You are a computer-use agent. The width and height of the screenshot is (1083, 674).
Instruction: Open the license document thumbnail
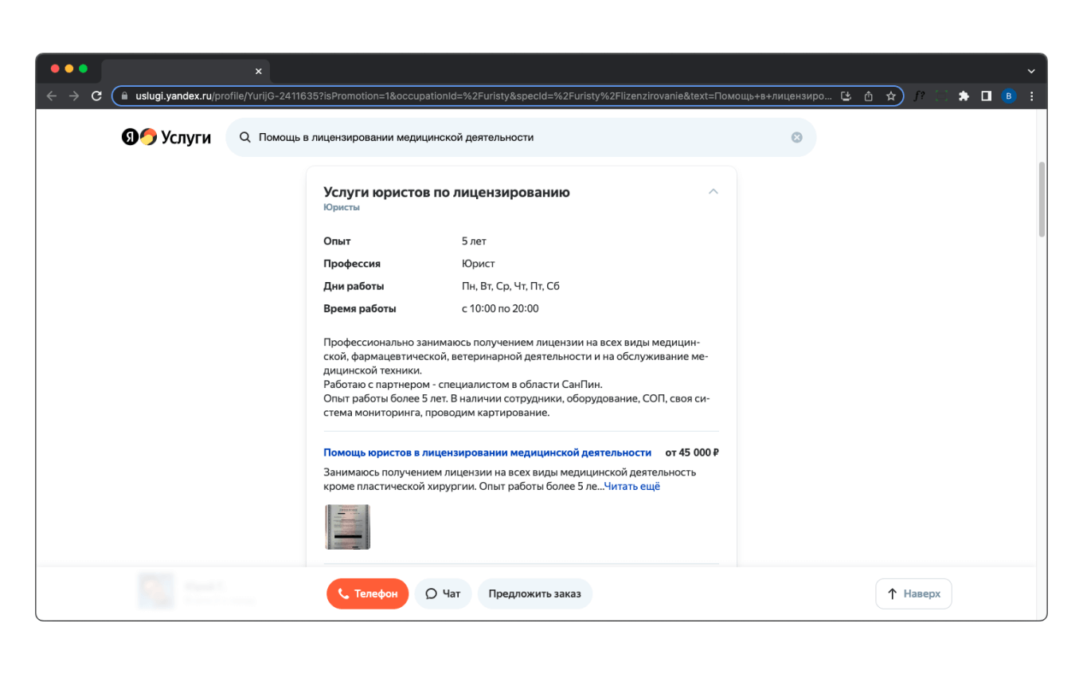tap(347, 527)
